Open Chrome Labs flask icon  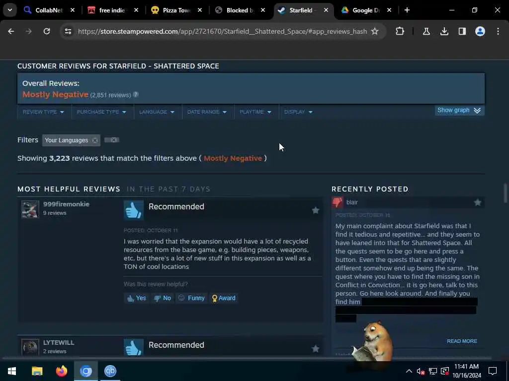click(426, 31)
